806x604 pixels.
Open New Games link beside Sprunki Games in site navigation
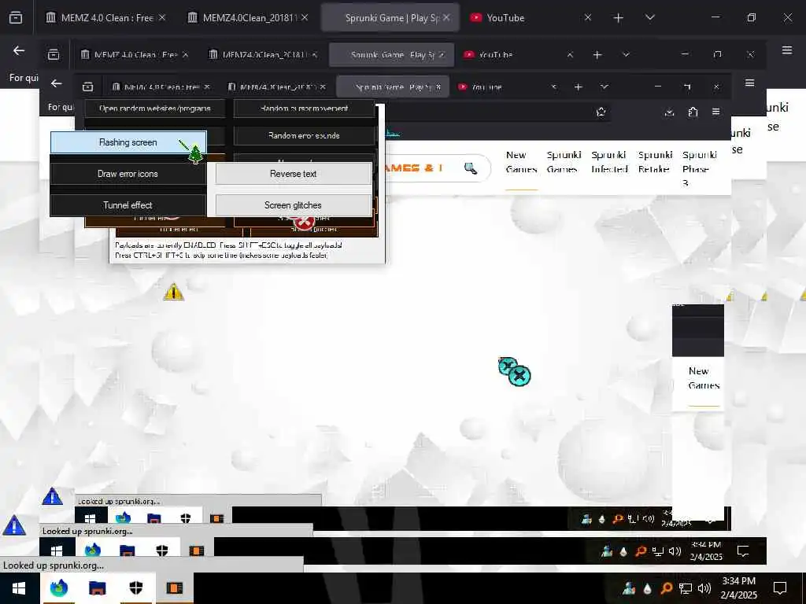[521, 162]
